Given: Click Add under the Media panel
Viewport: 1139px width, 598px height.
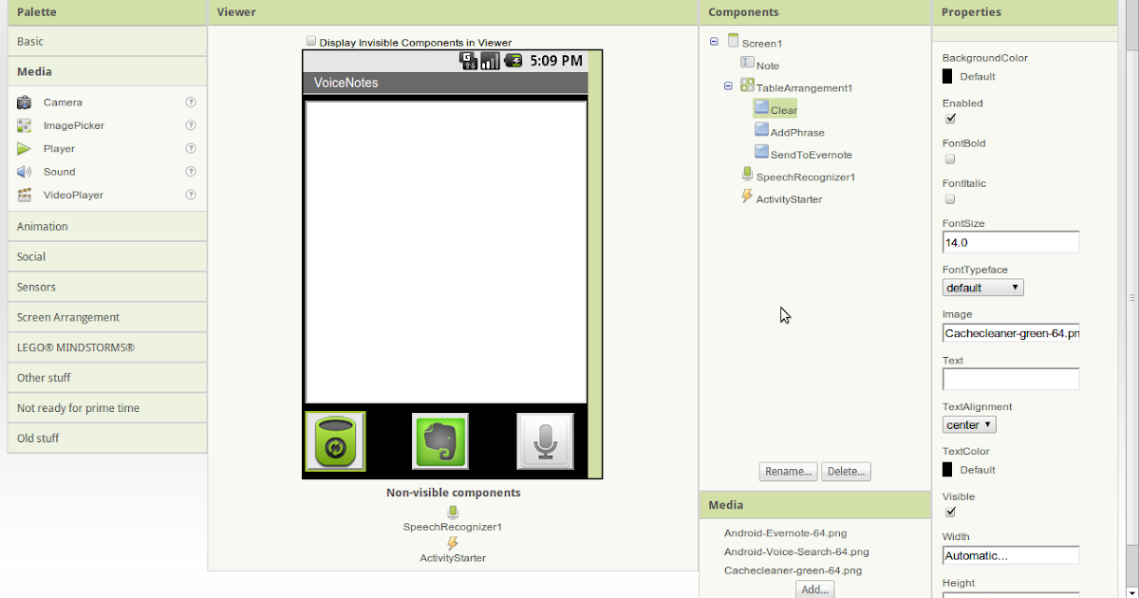Looking at the screenshot, I should 814,589.
